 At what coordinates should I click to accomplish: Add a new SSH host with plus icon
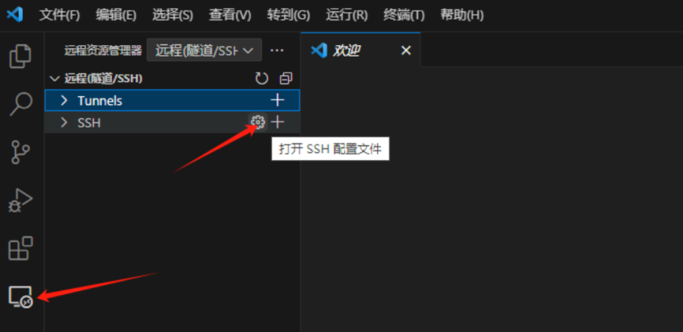(277, 122)
